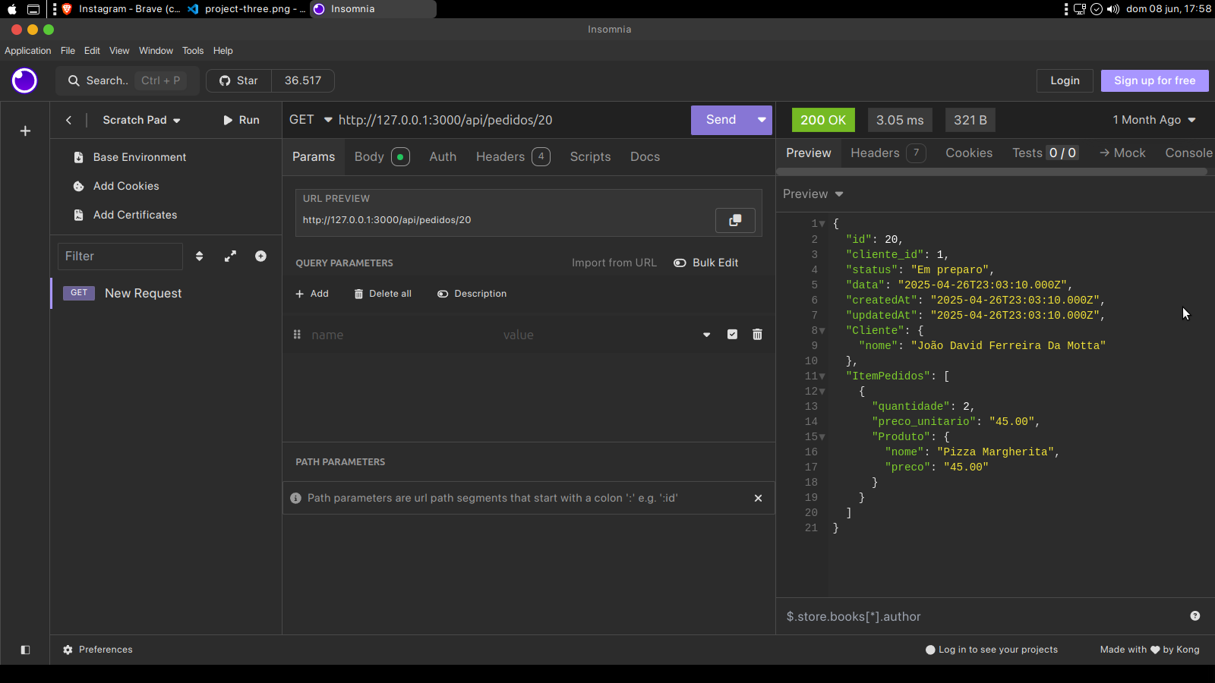Click the sidebar toggle icon at bottom left
1215x683 pixels.
pyautogui.click(x=25, y=650)
